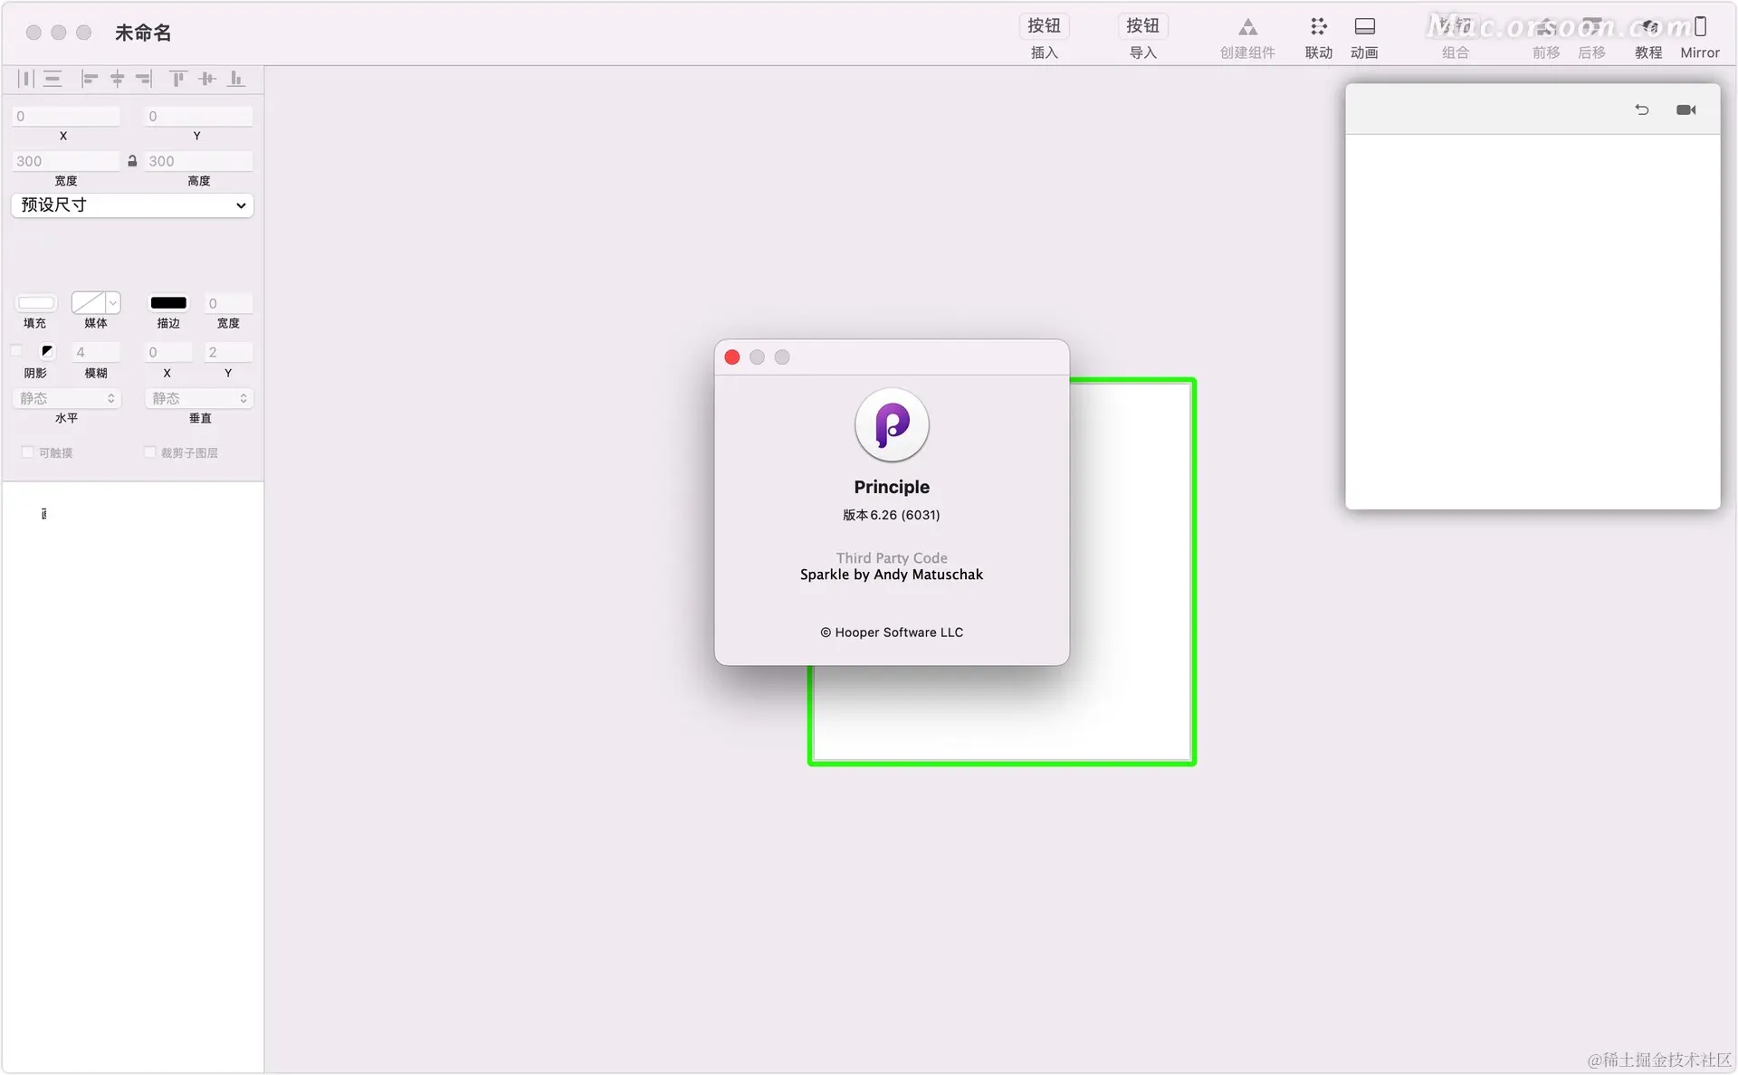Click the preview window record camera icon
The image size is (1738, 1075).
(x=1685, y=110)
